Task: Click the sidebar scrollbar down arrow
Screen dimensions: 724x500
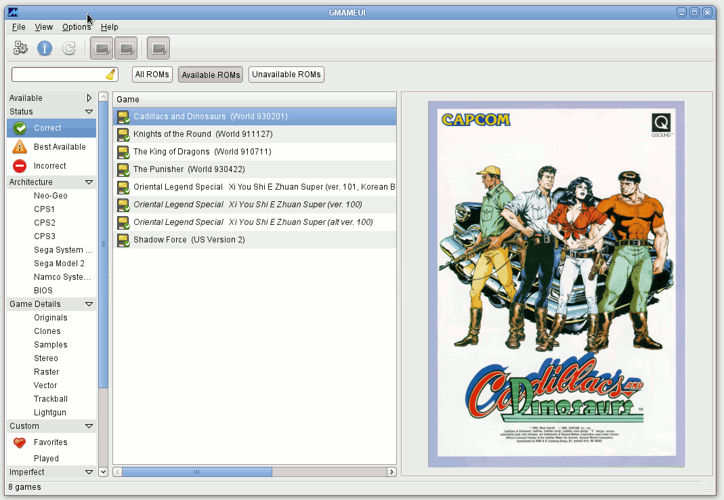Action: coord(104,472)
